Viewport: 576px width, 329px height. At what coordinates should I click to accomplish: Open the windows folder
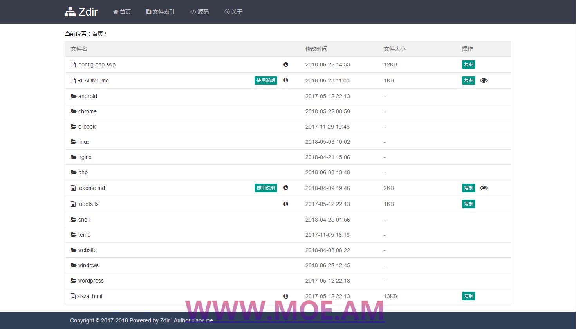click(x=88, y=265)
